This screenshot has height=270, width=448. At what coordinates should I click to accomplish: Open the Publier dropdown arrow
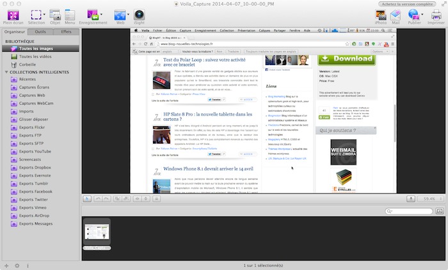point(422,14)
